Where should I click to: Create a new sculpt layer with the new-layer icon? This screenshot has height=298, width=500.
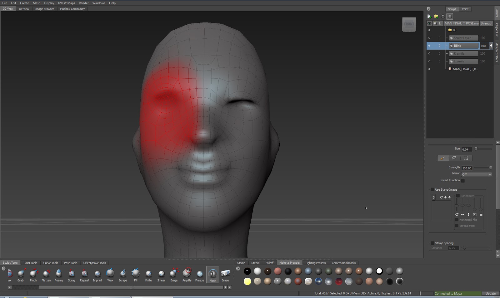pyautogui.click(x=429, y=16)
